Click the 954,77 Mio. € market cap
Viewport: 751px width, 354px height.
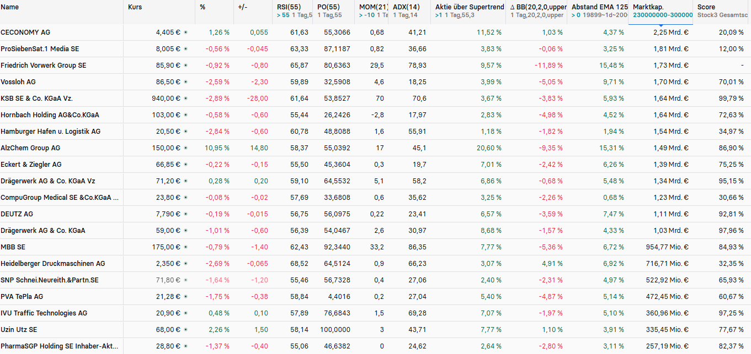[x=667, y=247]
